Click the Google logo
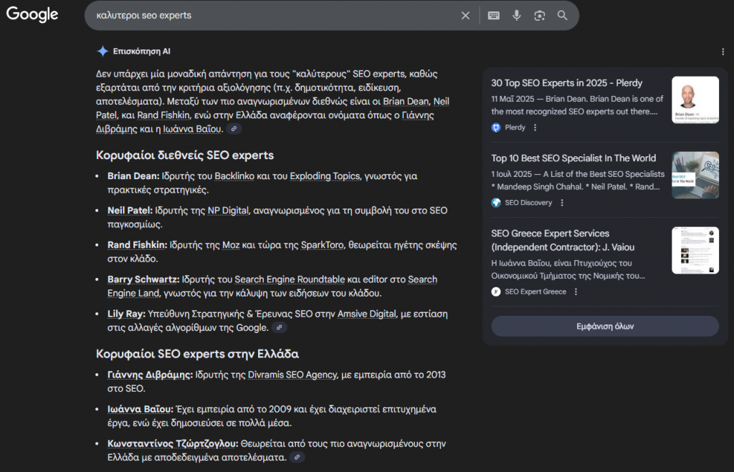Screen dimensions: 734x472 [32, 14]
